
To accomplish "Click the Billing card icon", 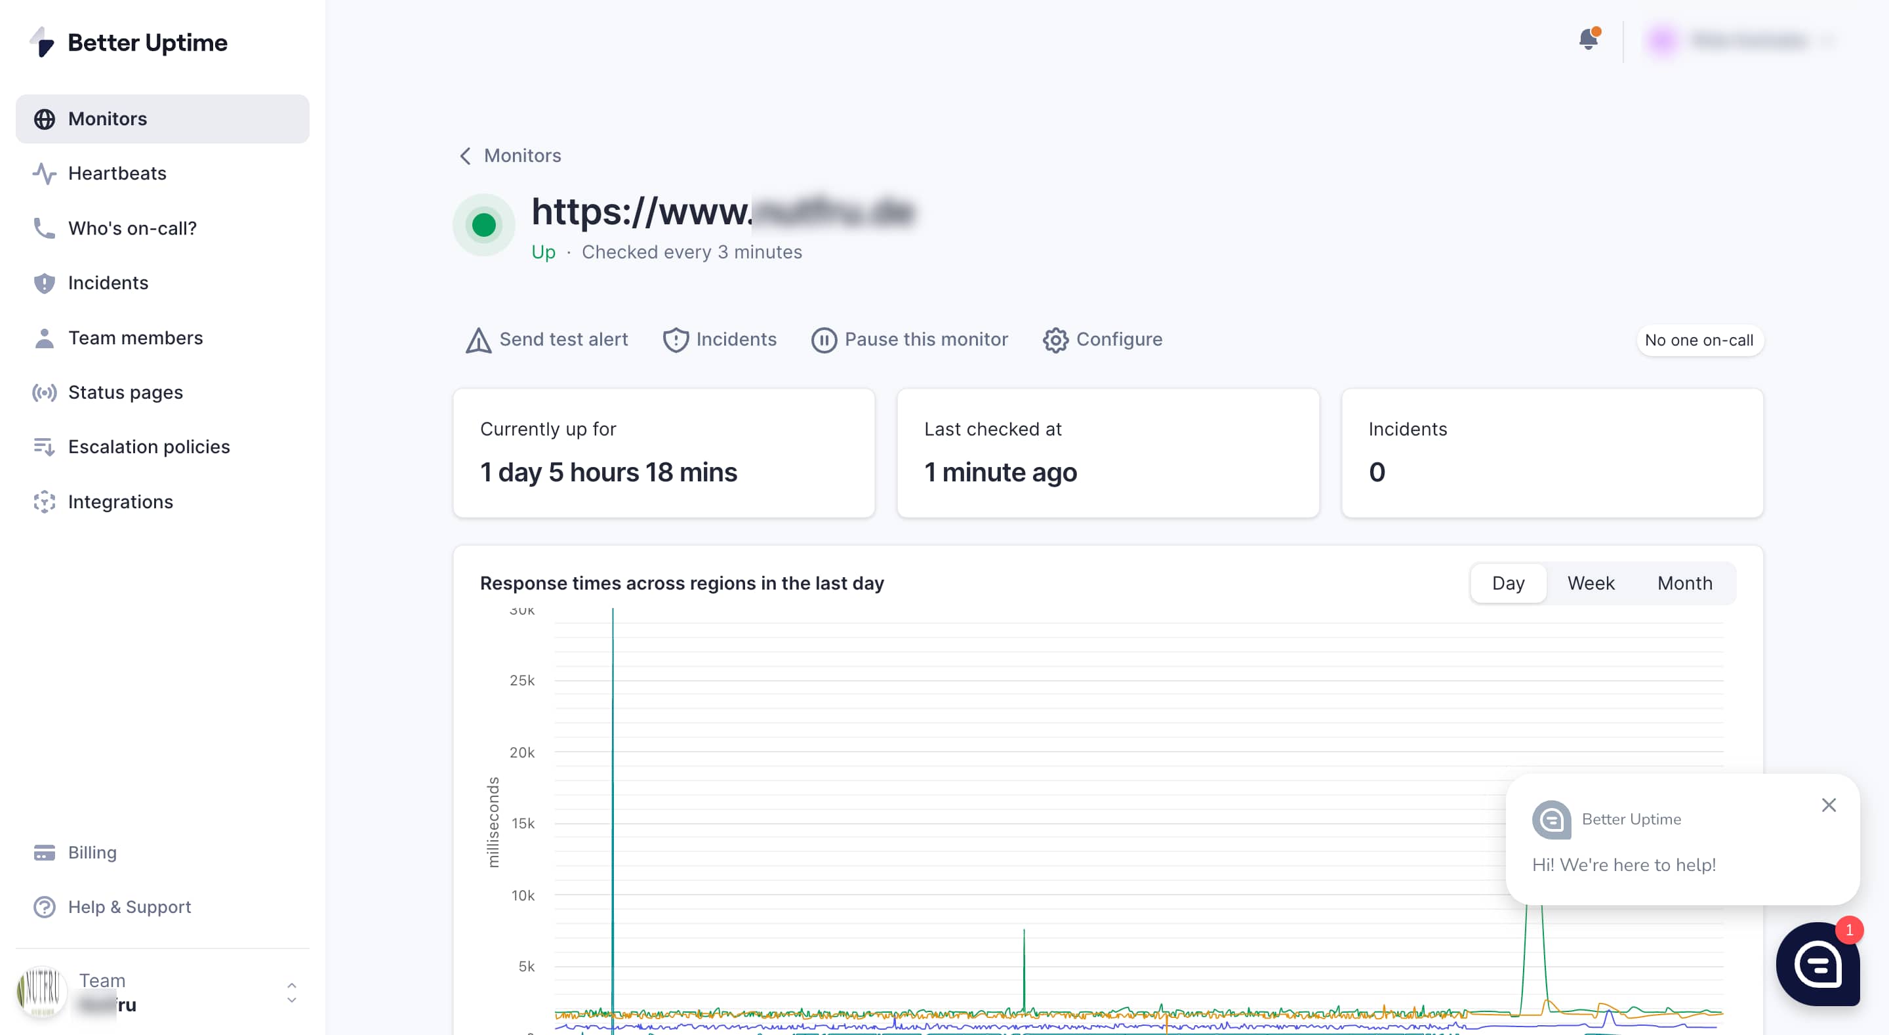I will pyautogui.click(x=45, y=853).
